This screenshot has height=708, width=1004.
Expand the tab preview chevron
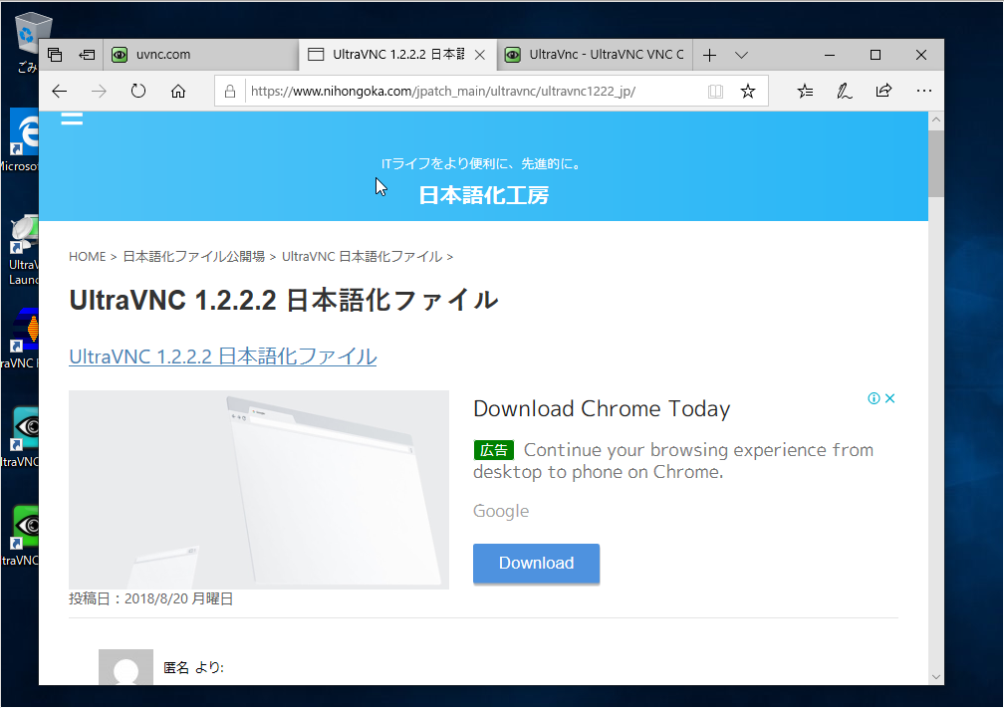point(741,55)
